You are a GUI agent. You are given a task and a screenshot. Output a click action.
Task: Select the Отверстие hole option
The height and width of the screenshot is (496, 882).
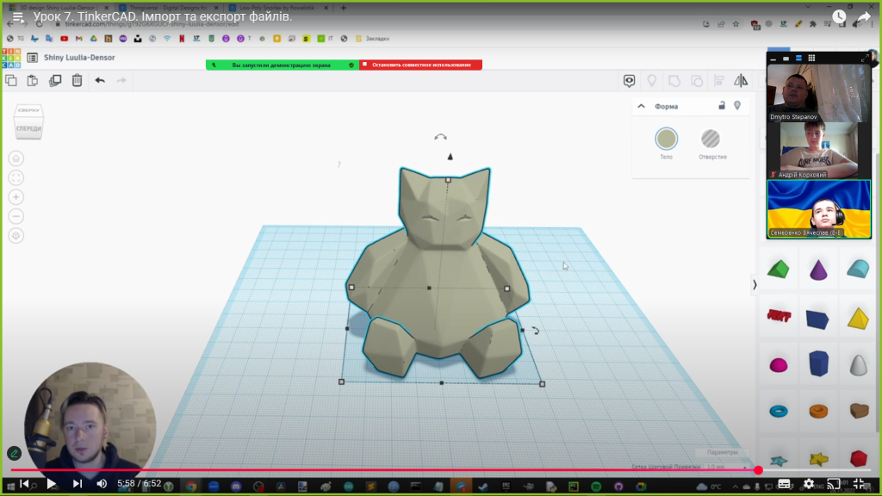click(711, 139)
